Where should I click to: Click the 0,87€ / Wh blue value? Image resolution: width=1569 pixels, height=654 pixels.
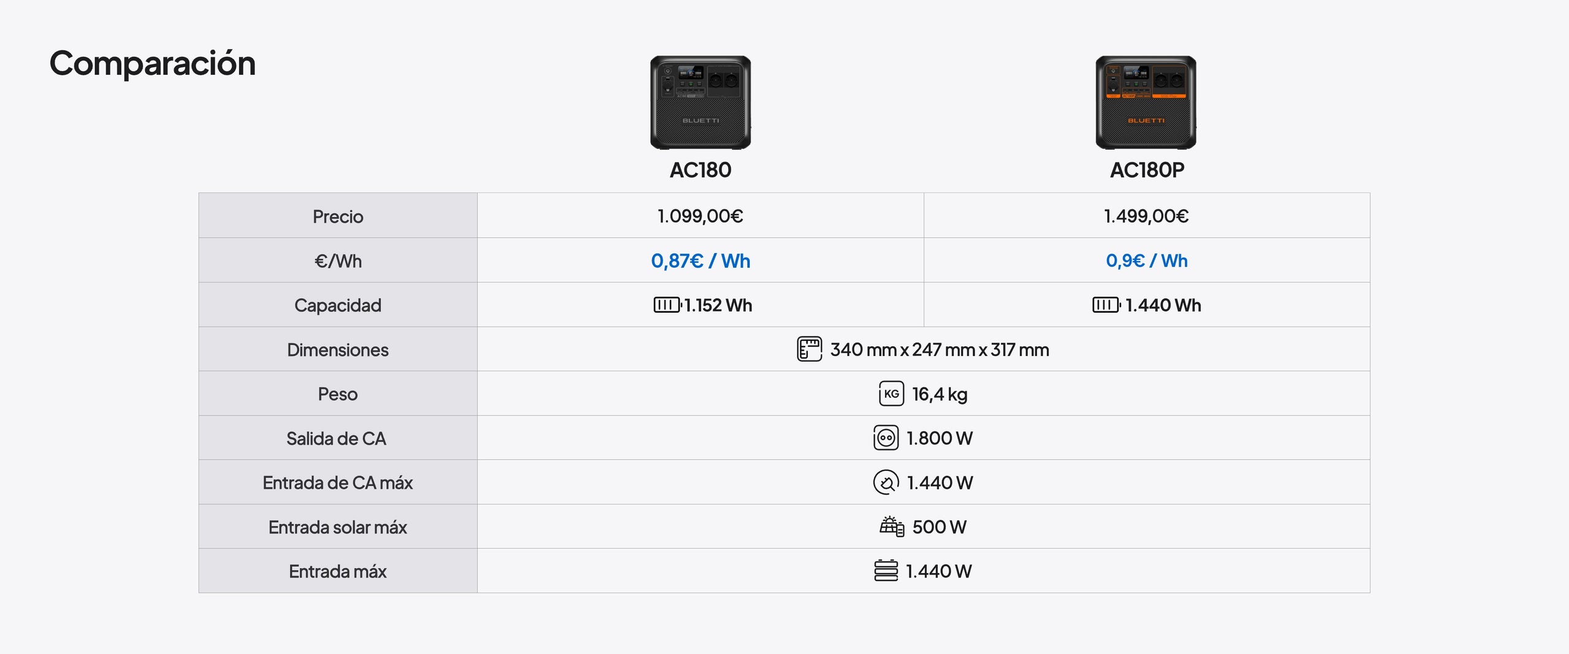pos(701,261)
